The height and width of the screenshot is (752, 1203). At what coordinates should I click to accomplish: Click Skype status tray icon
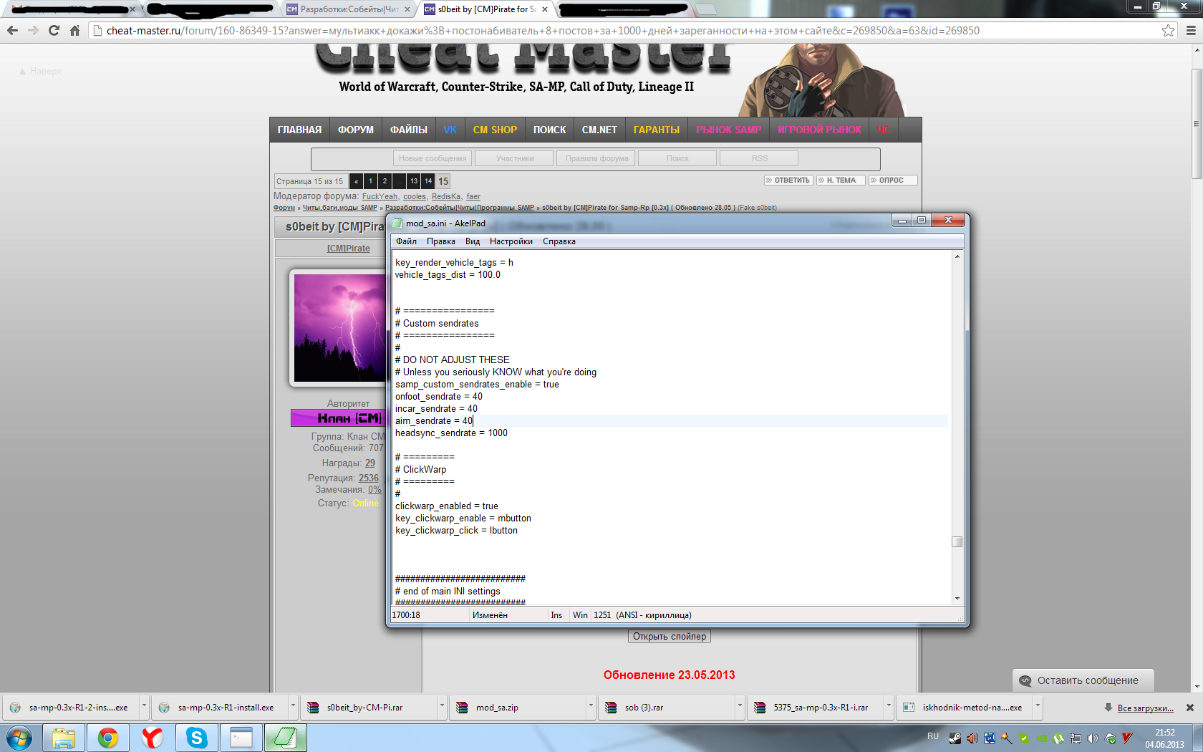[x=1024, y=738]
